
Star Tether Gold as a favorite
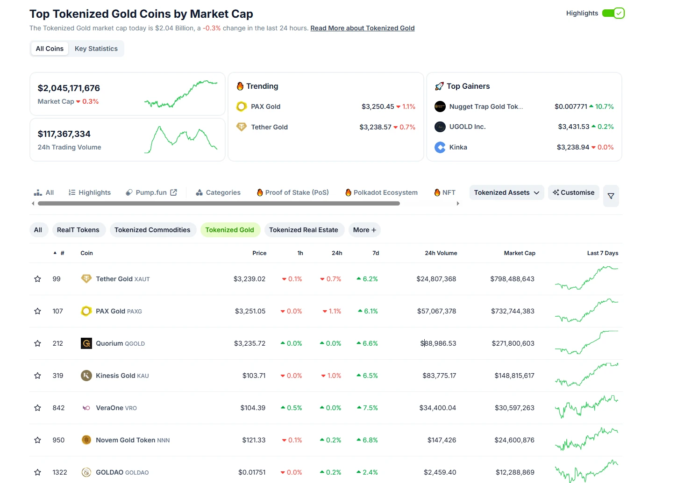(x=38, y=279)
